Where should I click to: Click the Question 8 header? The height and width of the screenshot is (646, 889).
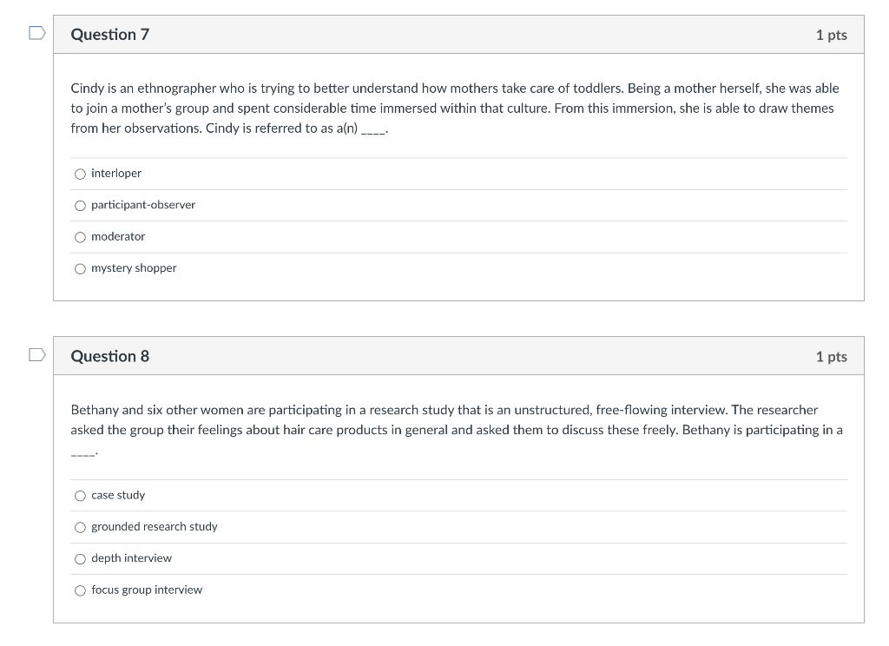[111, 355]
